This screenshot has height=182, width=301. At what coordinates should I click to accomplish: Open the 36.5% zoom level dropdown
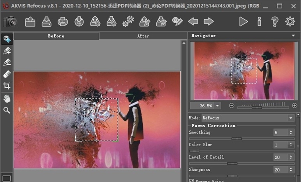(218, 106)
